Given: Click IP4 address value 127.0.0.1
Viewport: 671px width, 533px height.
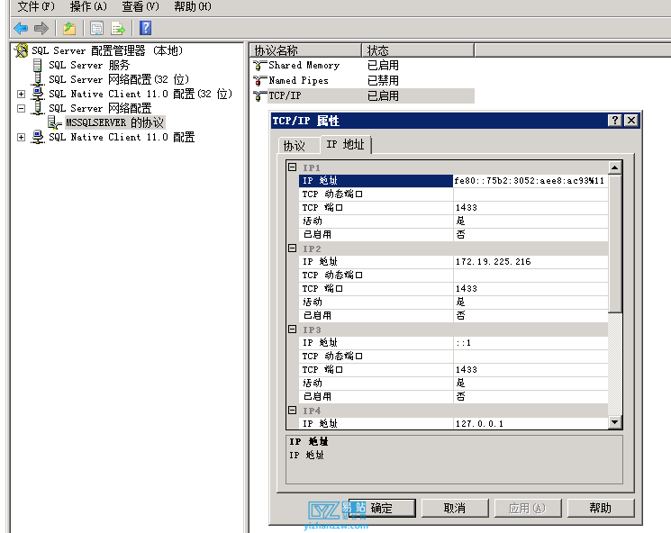Looking at the screenshot, I should [530, 423].
